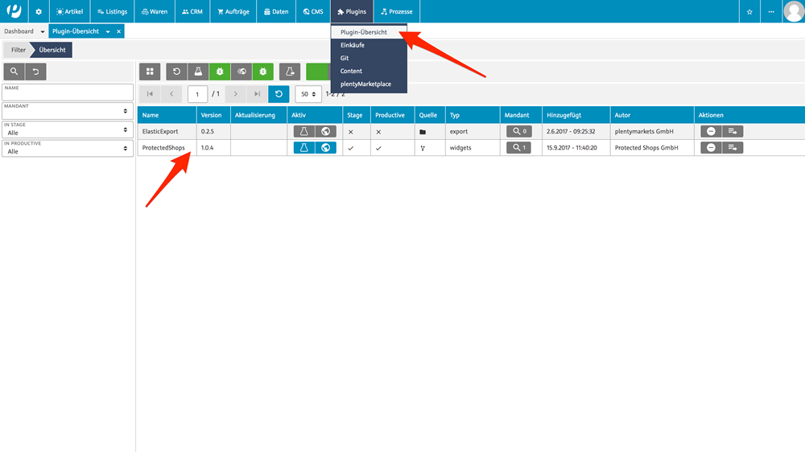Toggle productive globe for ProtectedShops
This screenshot has width=805, height=456.
click(x=325, y=148)
